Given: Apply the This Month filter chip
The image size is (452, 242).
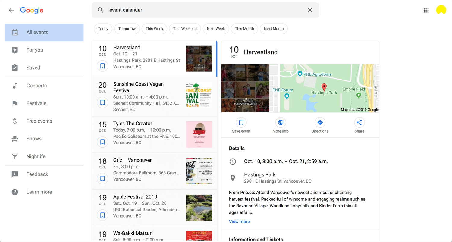Looking at the screenshot, I should pyautogui.click(x=244, y=29).
